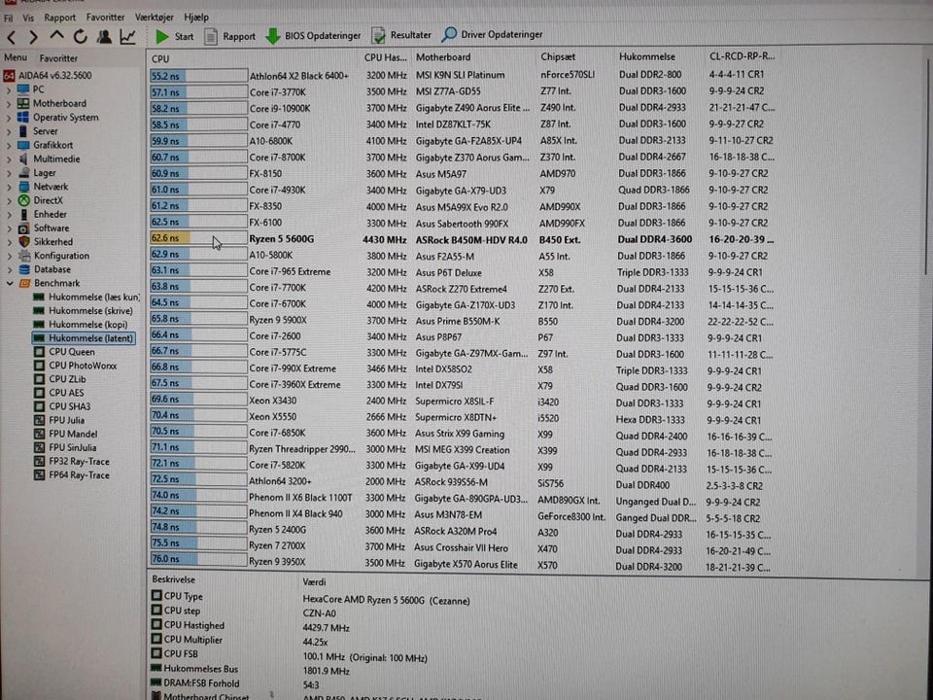933x700 pixels.
Task: Open the Rapport toolbar button
Action: (x=229, y=36)
